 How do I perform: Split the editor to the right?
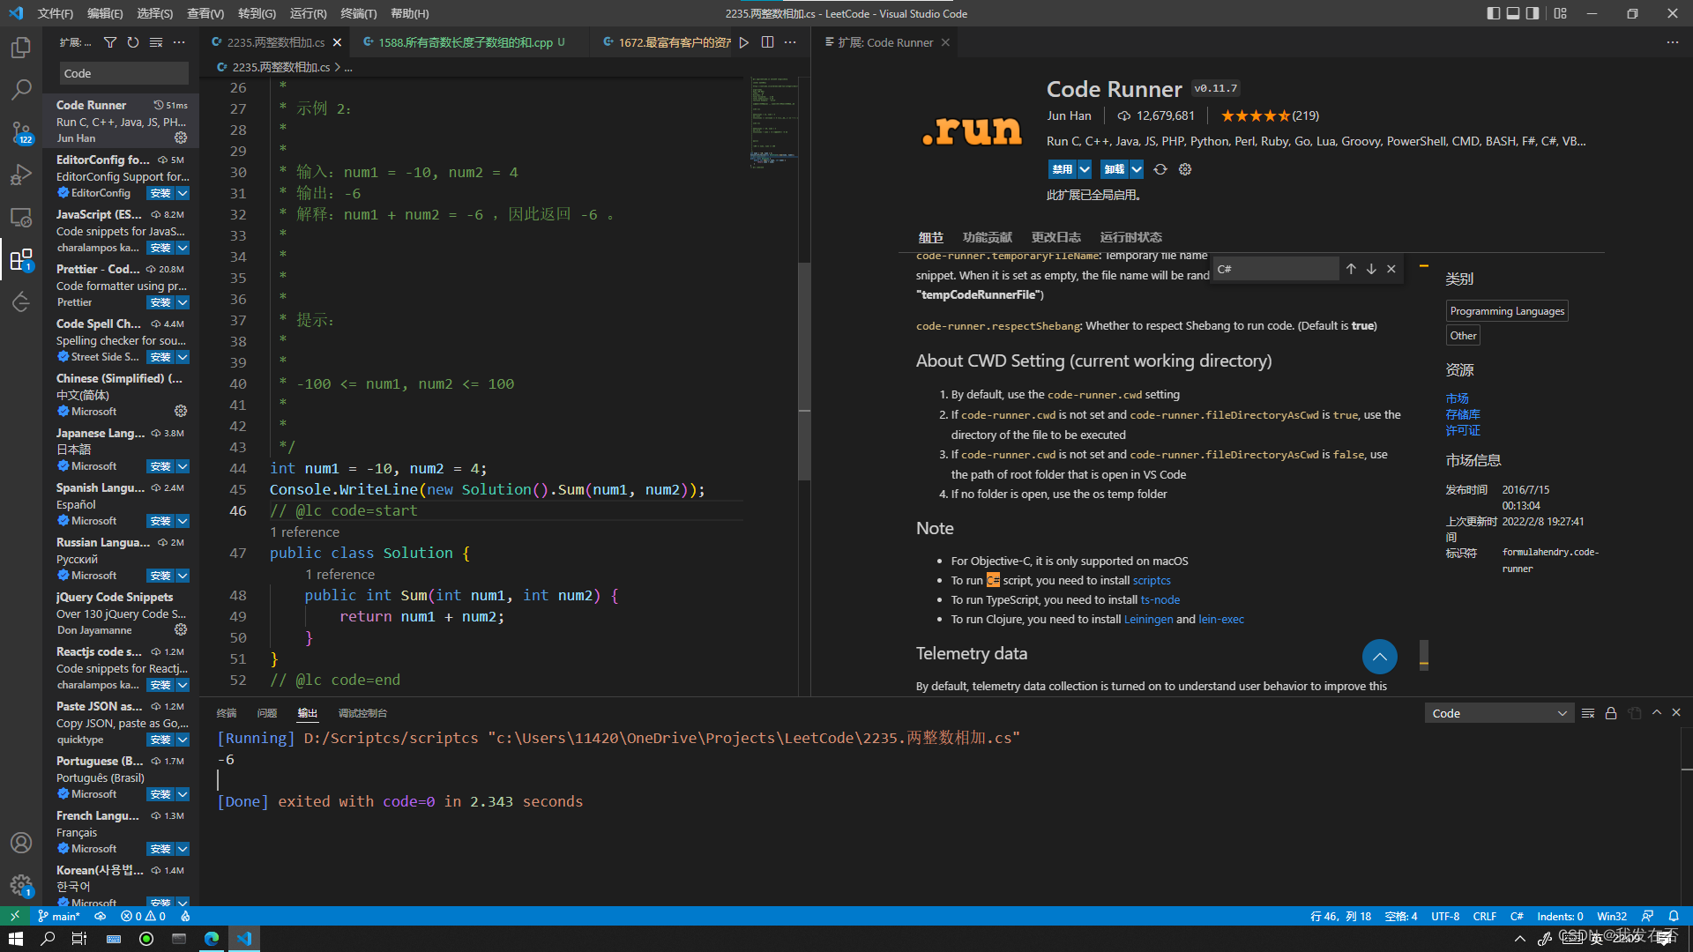click(x=767, y=42)
